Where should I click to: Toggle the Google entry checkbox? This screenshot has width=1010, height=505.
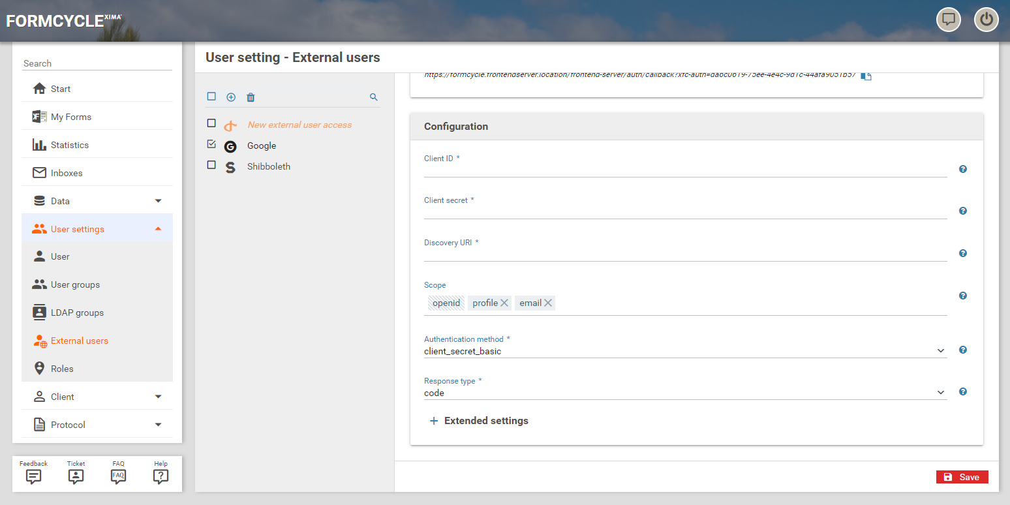(x=211, y=144)
